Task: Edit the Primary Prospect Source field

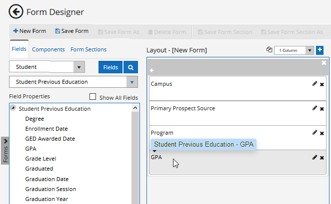Action: [314, 108]
